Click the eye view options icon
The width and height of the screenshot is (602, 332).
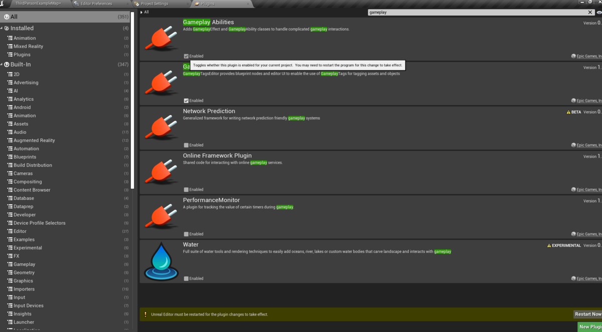[599, 13]
